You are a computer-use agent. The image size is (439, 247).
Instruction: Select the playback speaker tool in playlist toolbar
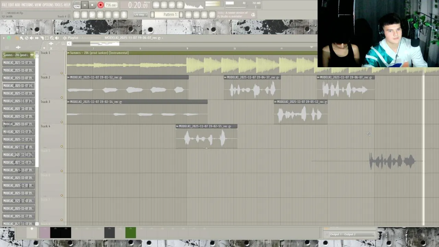57,38
